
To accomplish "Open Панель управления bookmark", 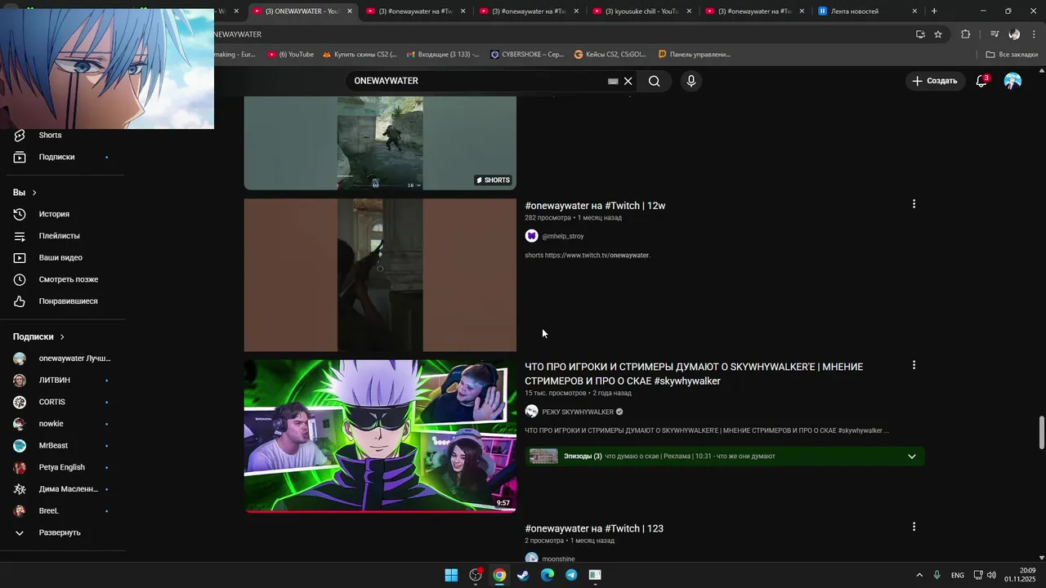I will pyautogui.click(x=694, y=55).
